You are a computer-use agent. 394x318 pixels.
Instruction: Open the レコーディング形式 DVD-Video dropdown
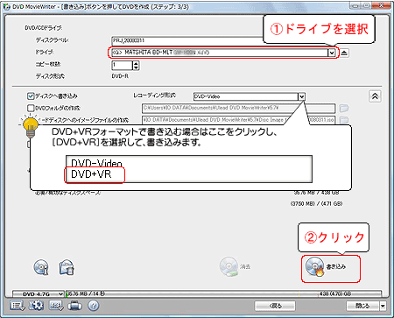point(302,96)
